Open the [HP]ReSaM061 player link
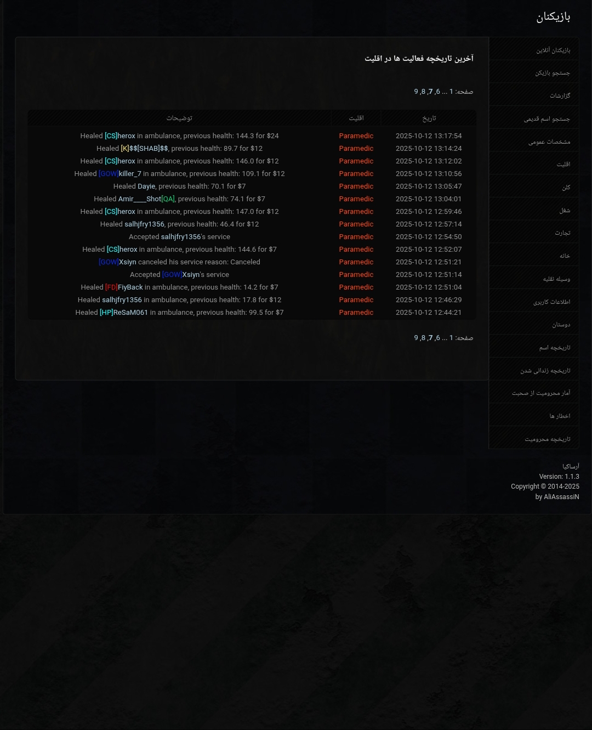The height and width of the screenshot is (730, 592). [124, 313]
